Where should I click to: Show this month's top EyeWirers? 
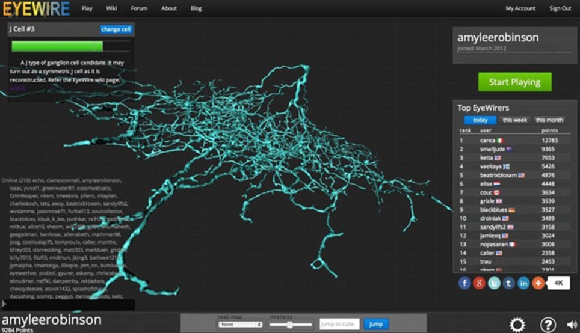[x=549, y=120]
